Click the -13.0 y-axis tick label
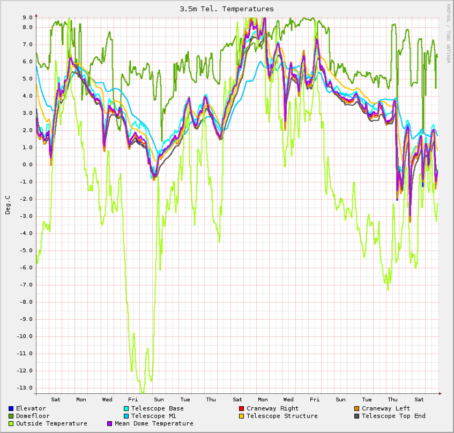 click(x=26, y=387)
